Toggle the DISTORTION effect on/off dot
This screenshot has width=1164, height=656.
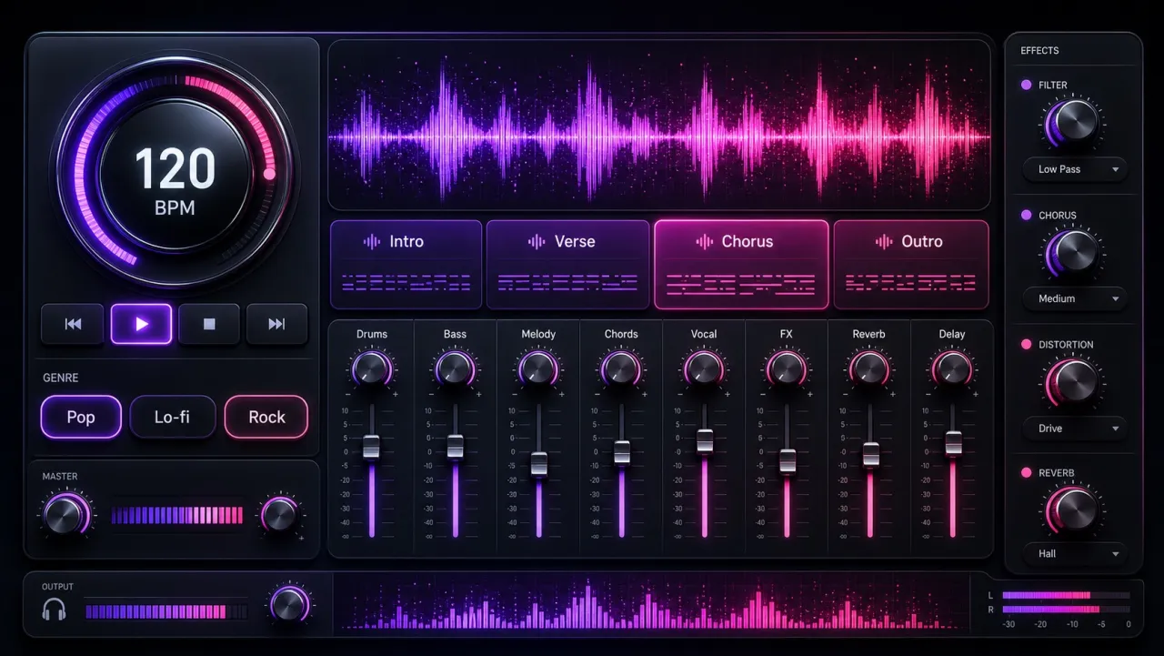point(1027,345)
